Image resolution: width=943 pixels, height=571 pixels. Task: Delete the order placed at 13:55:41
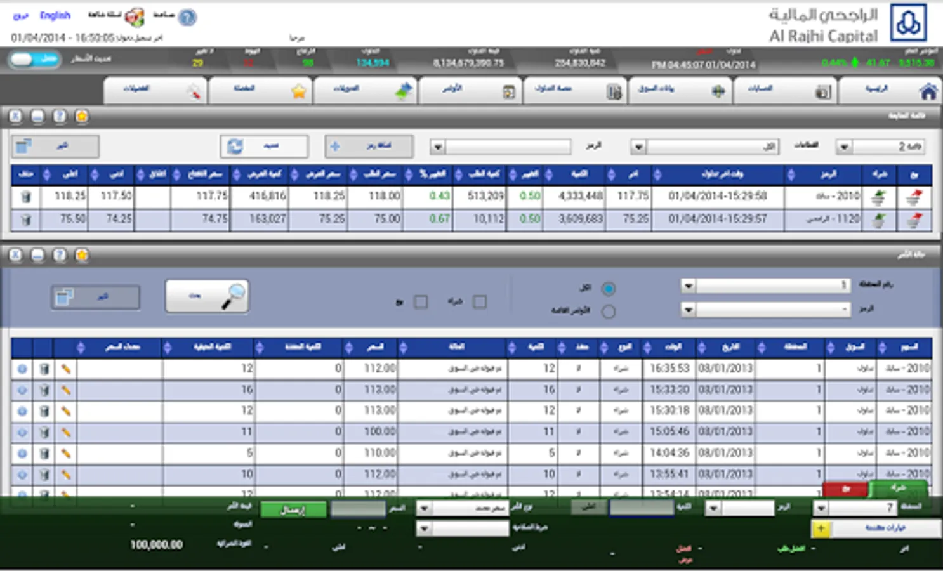pos(44,475)
